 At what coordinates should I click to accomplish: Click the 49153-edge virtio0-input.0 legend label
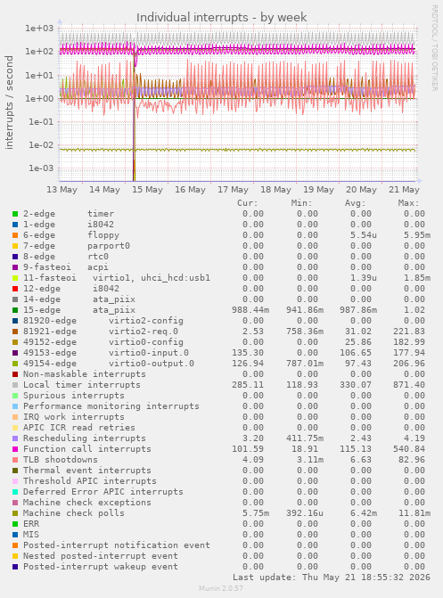pos(106,353)
